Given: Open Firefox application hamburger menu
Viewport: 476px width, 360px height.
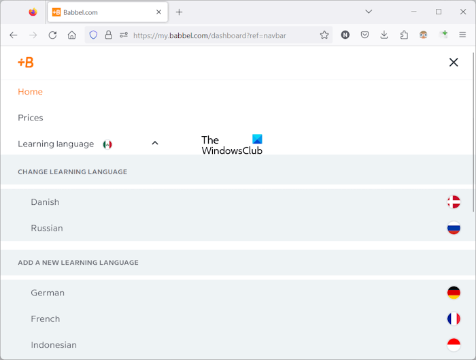Looking at the screenshot, I should pyautogui.click(x=462, y=35).
